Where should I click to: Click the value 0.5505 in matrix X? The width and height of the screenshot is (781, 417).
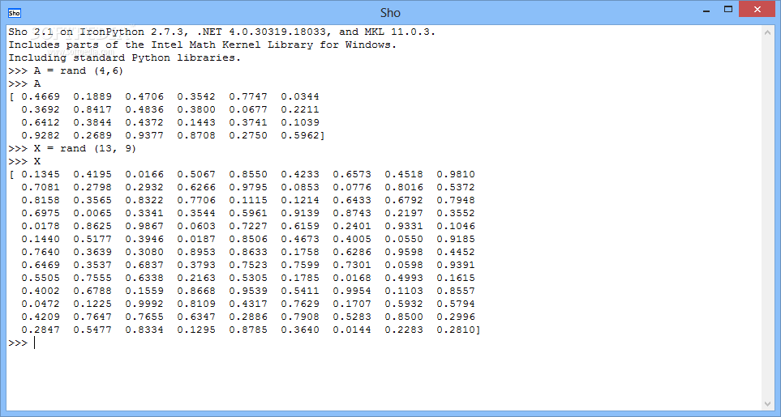[x=41, y=278]
